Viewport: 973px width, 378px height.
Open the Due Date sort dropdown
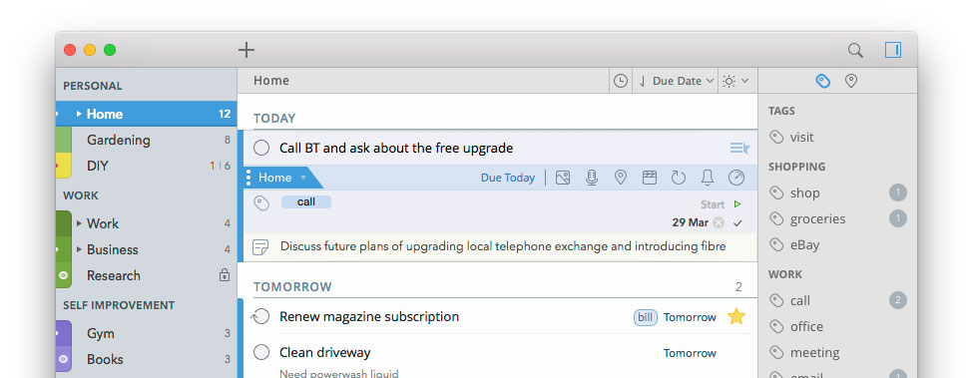coord(677,81)
